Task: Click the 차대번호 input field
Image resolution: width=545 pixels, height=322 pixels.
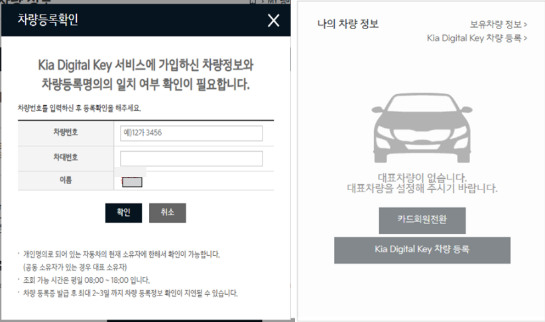Action: [191, 158]
